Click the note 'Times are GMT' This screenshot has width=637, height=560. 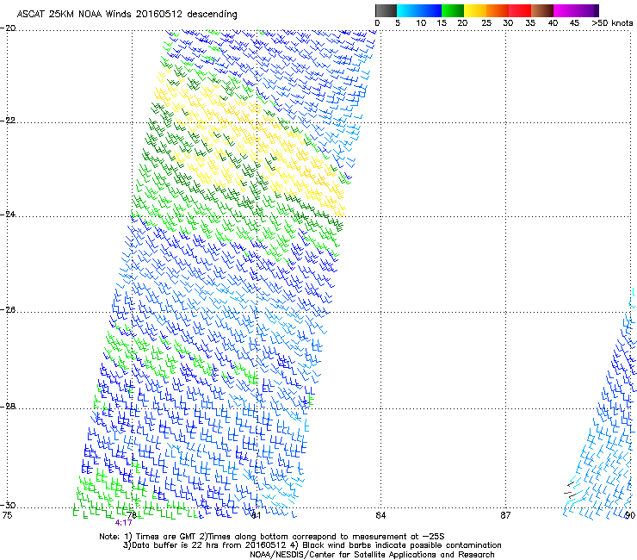pos(168,537)
